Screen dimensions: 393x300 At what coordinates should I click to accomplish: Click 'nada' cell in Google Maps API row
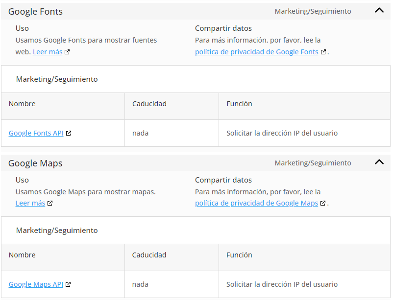140,284
